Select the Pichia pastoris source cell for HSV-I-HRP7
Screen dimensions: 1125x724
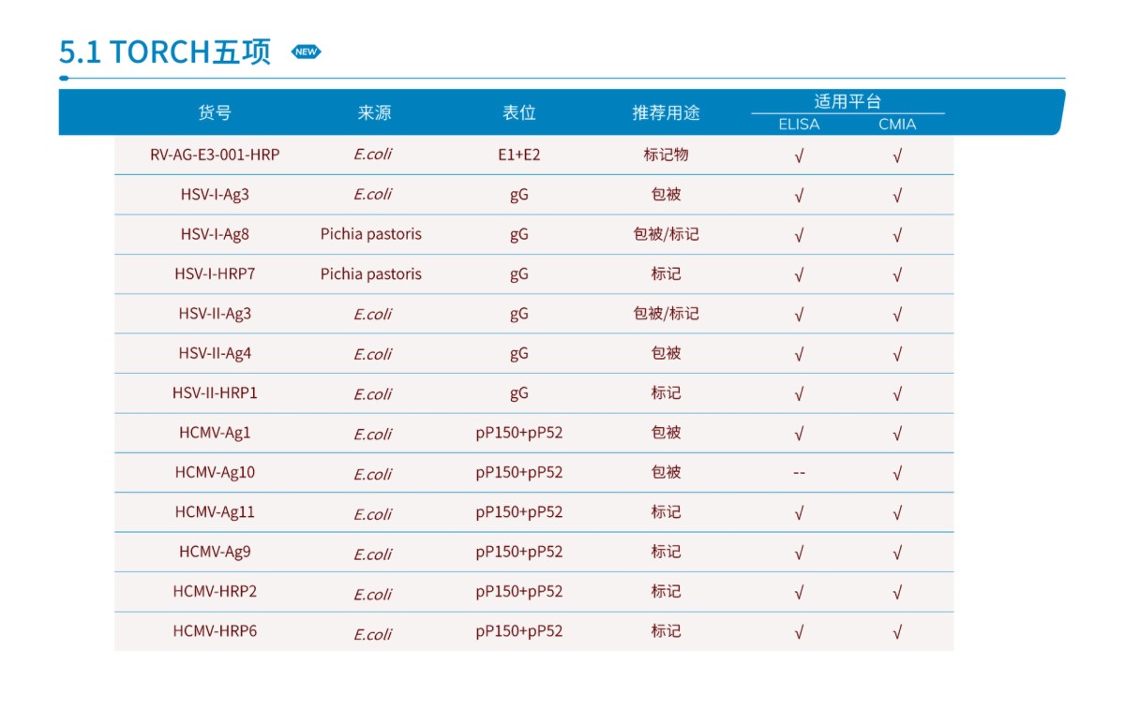coord(371,273)
